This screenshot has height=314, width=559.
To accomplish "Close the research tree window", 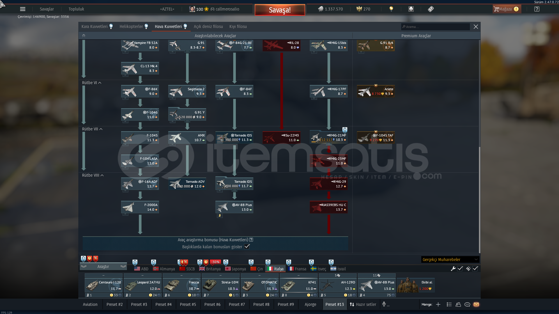I will point(476,27).
